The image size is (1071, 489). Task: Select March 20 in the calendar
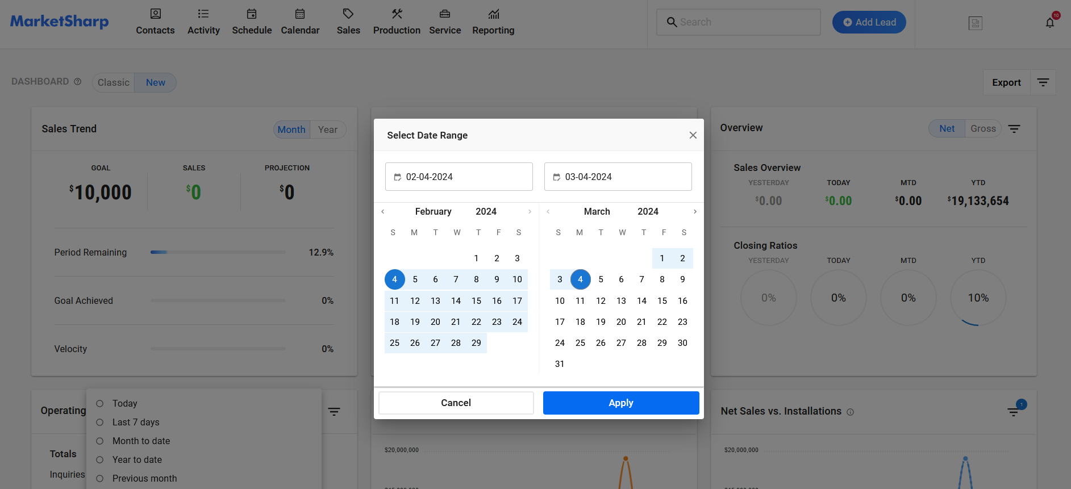[621, 321]
